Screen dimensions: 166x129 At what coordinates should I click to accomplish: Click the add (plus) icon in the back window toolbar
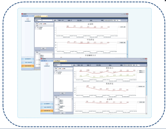[36, 24]
